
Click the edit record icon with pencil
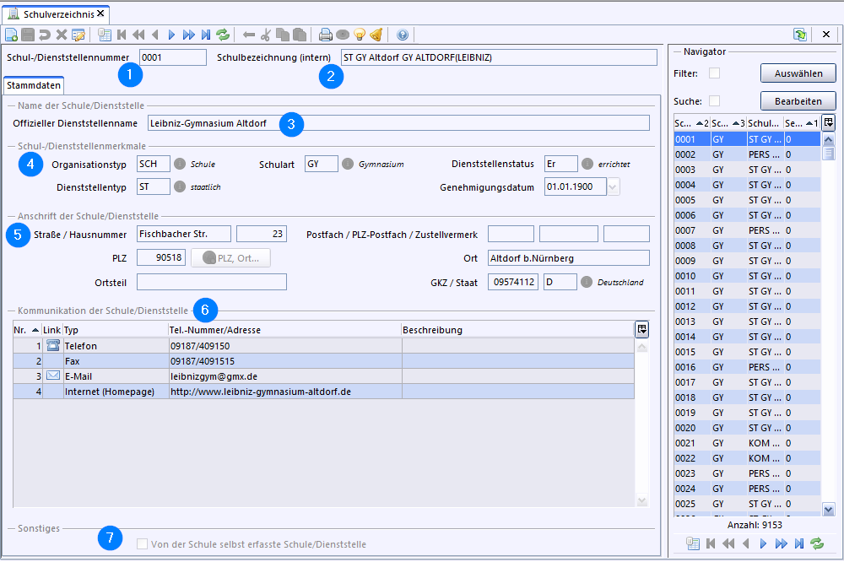78,35
